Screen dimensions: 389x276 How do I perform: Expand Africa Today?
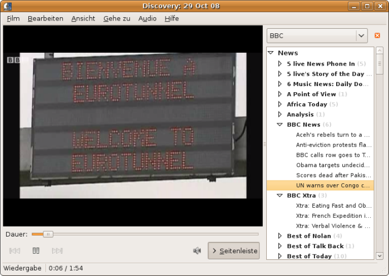(x=280, y=104)
